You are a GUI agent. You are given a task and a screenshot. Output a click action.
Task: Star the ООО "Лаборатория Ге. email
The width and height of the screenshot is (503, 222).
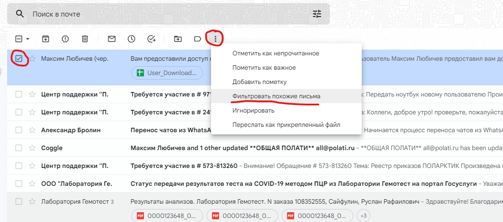coord(32,184)
